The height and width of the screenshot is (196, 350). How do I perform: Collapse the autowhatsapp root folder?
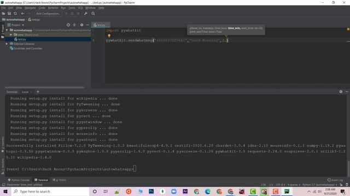tap(7, 30)
